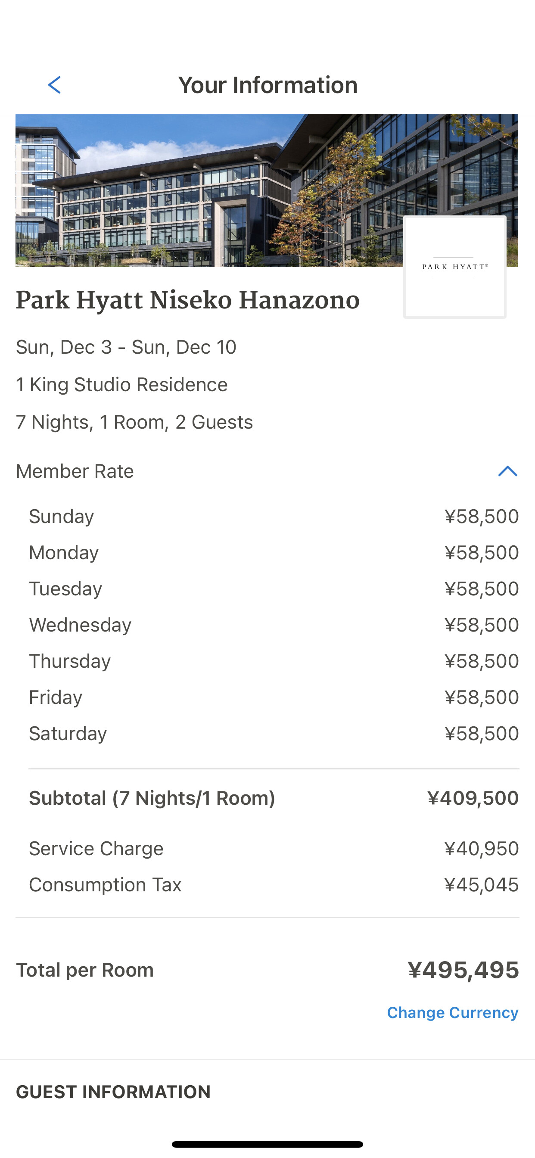Tap the home indicator bar
Viewport: 535px width, 1158px height.
(267, 1144)
